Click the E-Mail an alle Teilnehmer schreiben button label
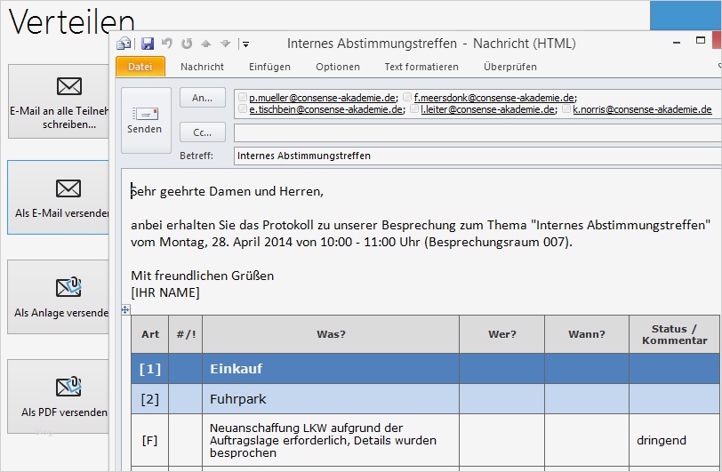 point(59,118)
